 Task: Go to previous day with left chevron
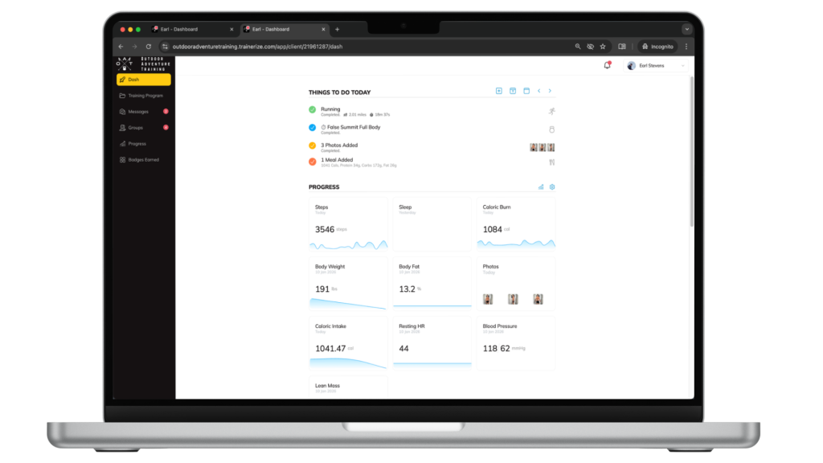pos(538,91)
